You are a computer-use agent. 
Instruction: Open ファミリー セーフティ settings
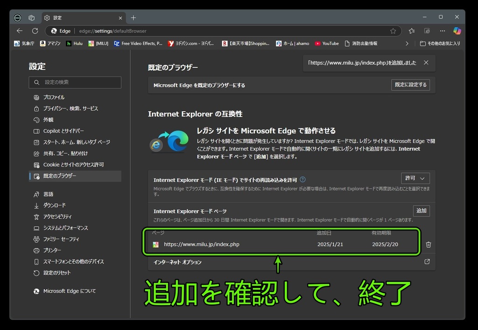click(75, 239)
